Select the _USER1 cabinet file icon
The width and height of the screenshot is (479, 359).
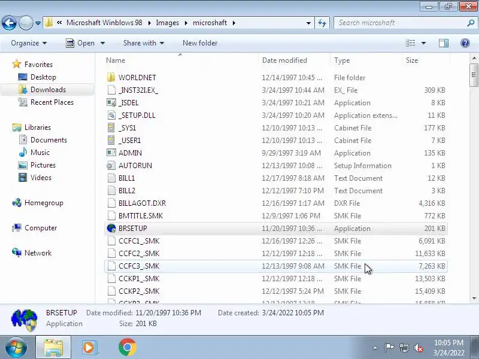point(111,140)
